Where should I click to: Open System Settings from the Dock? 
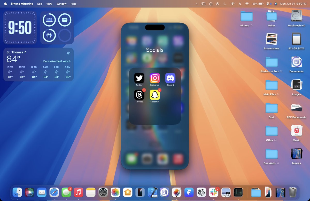pos(103,192)
